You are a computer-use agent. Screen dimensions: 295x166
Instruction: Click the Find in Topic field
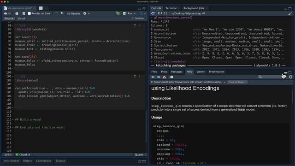tap(237, 82)
